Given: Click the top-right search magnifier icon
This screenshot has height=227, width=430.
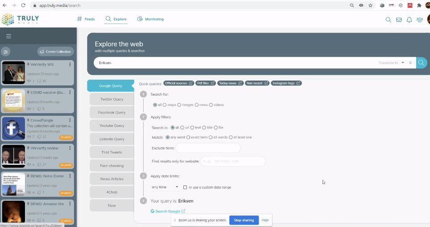Looking at the screenshot, I should [388, 20].
